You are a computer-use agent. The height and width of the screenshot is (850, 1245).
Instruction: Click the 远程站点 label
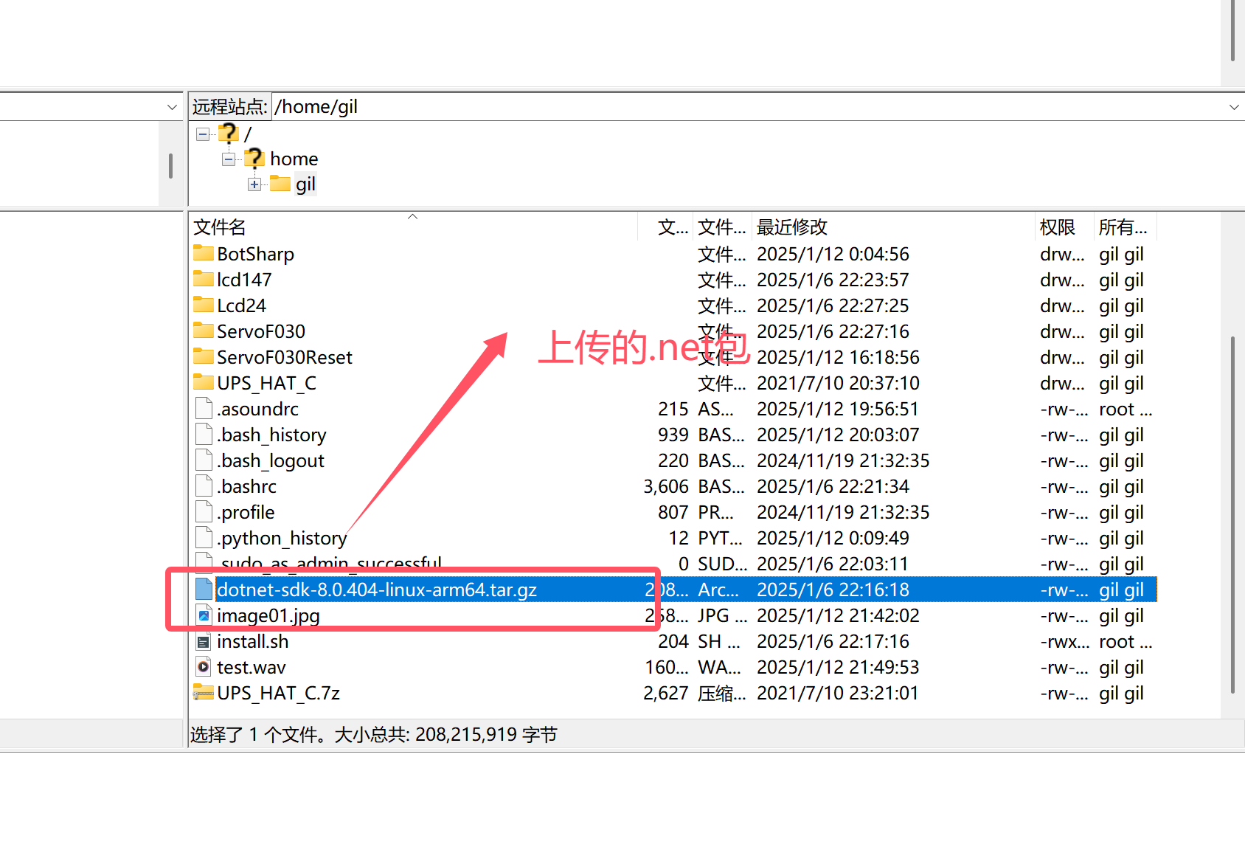tap(229, 107)
